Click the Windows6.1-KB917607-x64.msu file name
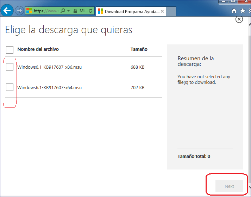251x197 pixels. 49,88
